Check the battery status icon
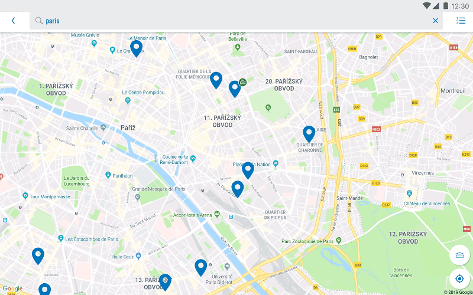 click(446, 5)
